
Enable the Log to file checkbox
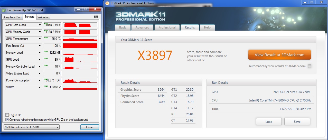click(x=7, y=115)
